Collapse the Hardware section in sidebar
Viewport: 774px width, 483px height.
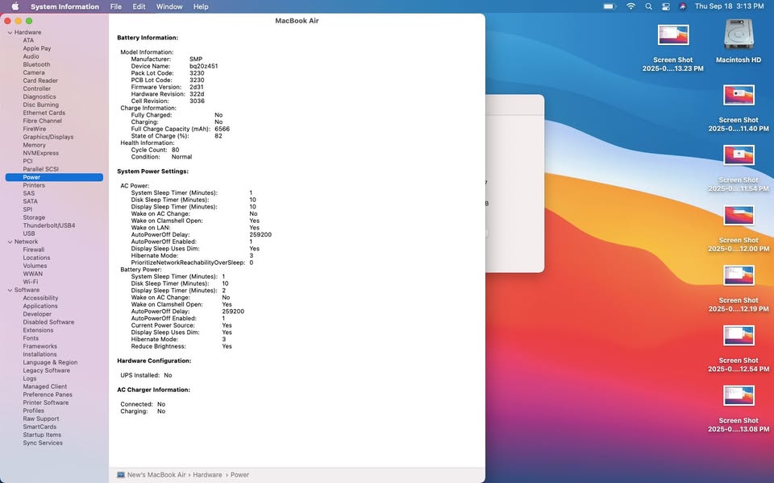[9, 32]
